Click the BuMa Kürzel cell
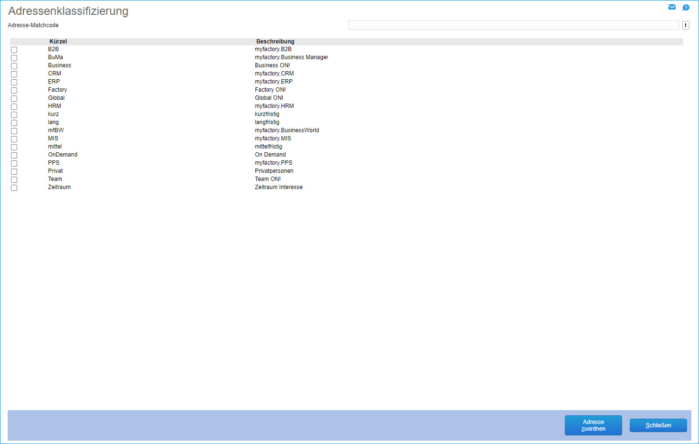The width and height of the screenshot is (699, 444). 55,57
